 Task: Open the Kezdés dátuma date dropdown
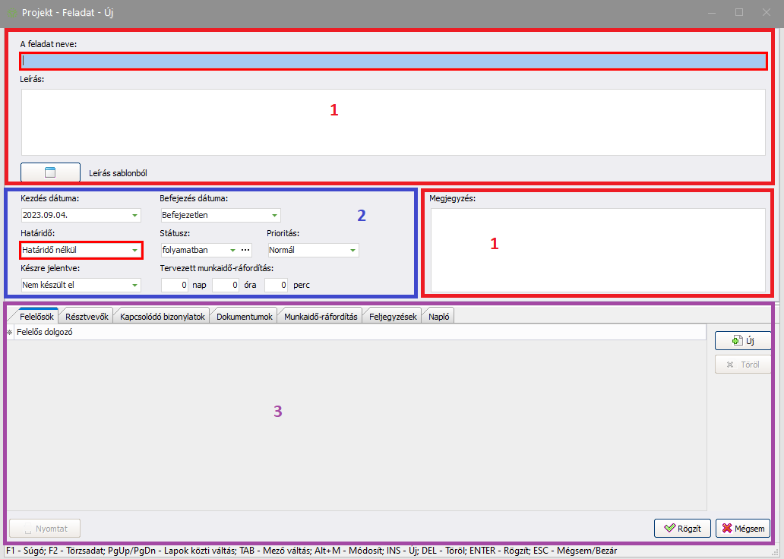click(x=134, y=215)
